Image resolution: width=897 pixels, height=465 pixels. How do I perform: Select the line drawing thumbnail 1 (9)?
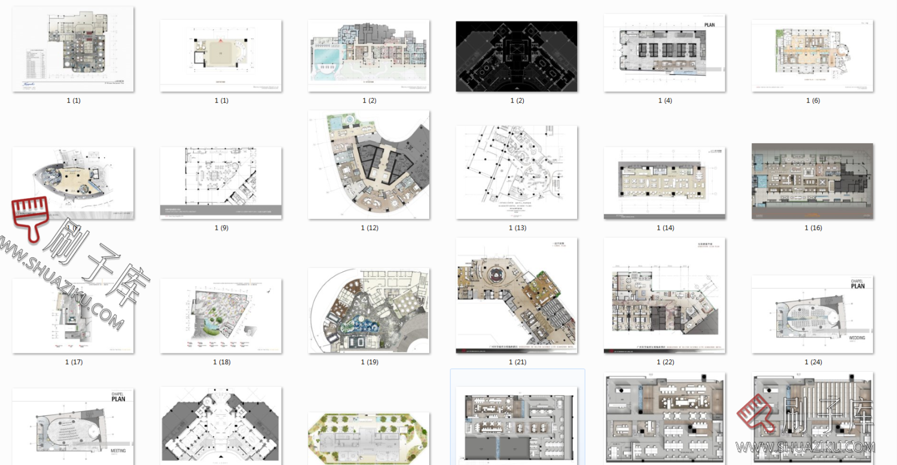(221, 183)
